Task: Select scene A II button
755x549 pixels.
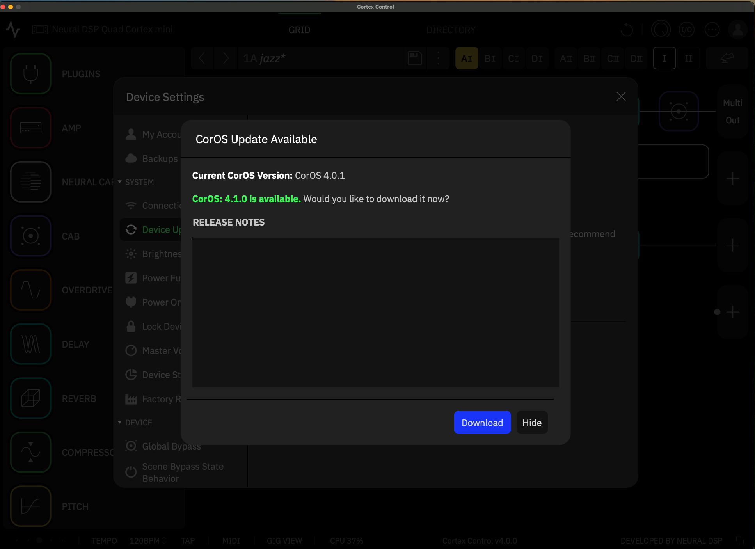Action: click(566, 59)
